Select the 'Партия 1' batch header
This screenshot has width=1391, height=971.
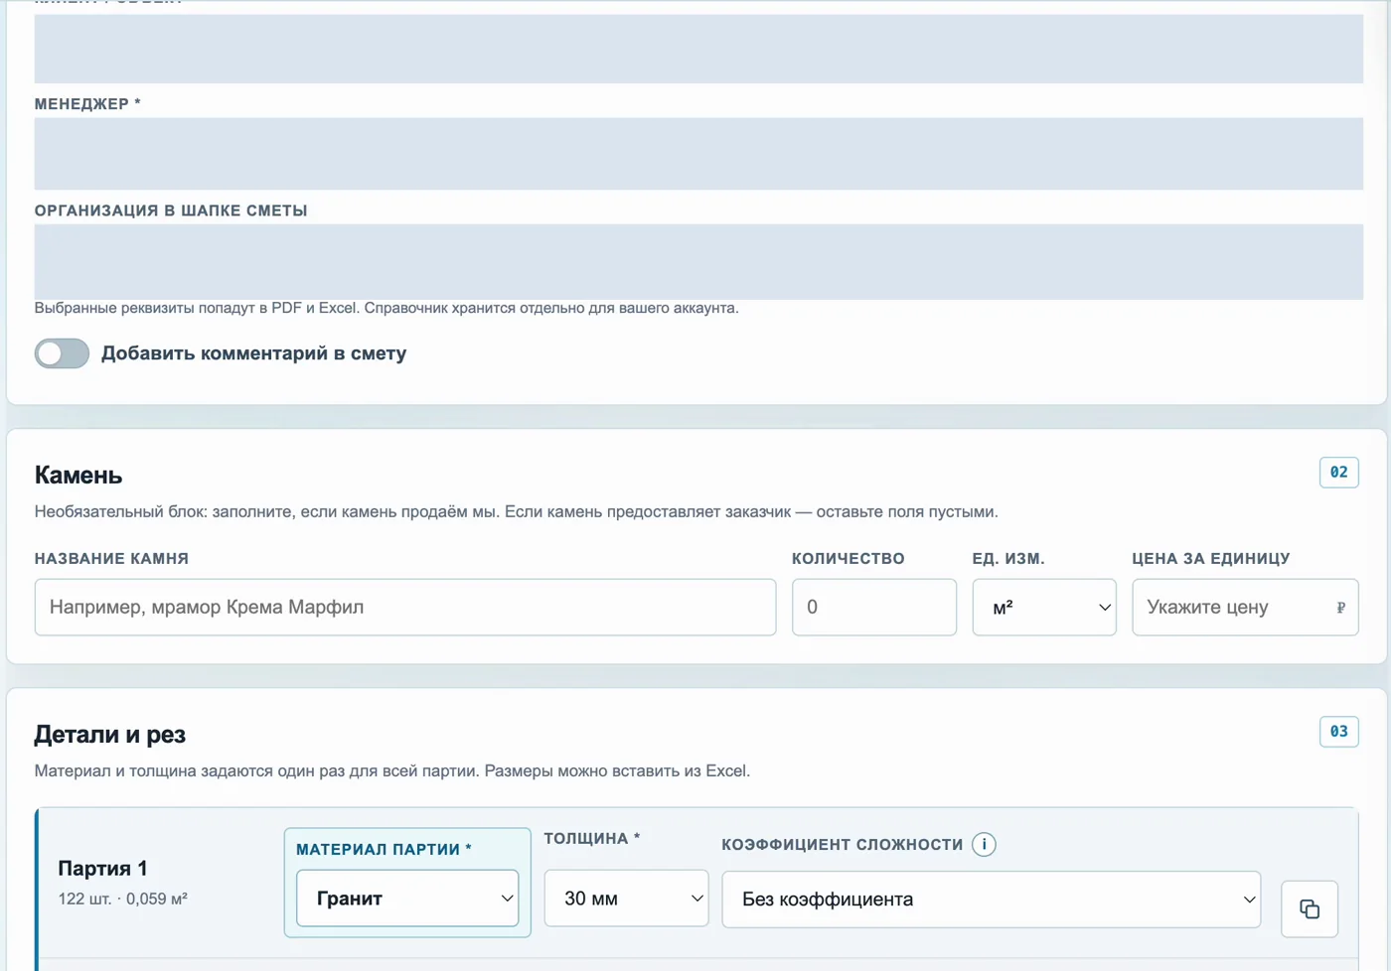click(x=102, y=869)
